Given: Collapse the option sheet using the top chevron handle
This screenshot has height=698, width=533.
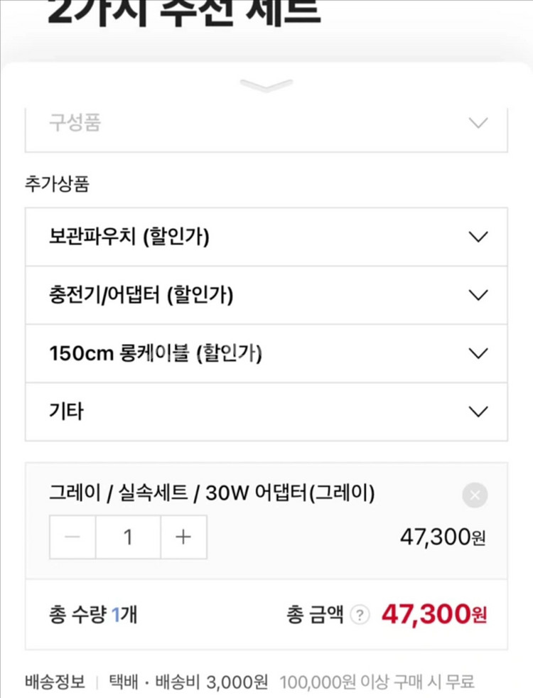Looking at the screenshot, I should [266, 86].
